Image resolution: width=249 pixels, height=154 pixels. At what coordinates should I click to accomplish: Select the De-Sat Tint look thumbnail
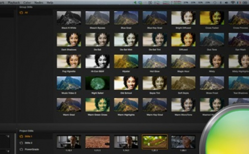155,40
